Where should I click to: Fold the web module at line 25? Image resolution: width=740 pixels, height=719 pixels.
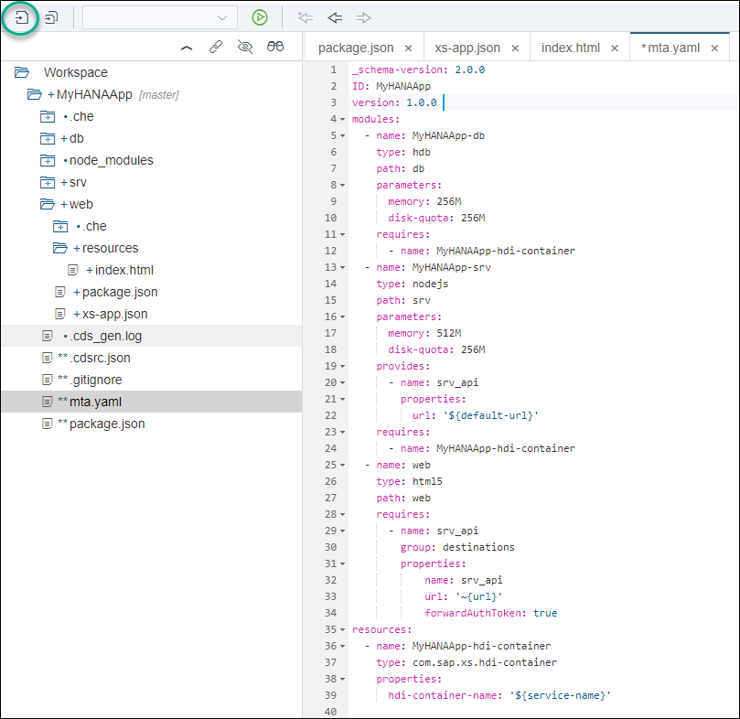pos(343,466)
